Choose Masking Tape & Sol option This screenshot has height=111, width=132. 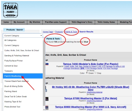tap(23, 102)
